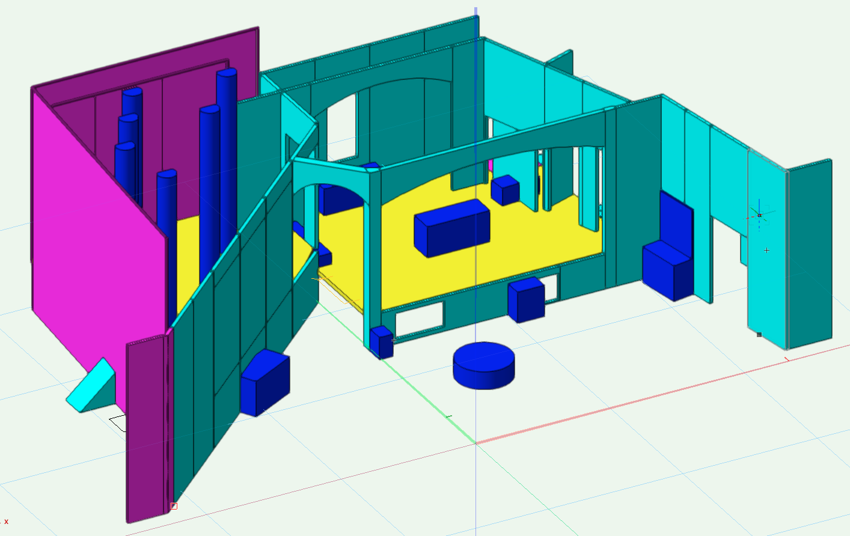Select the small blue cube at arch column base

(381, 342)
